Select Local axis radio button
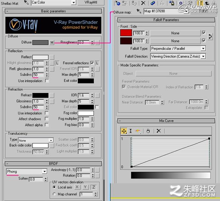The width and height of the screenshot is (220, 201). (x=54, y=187)
